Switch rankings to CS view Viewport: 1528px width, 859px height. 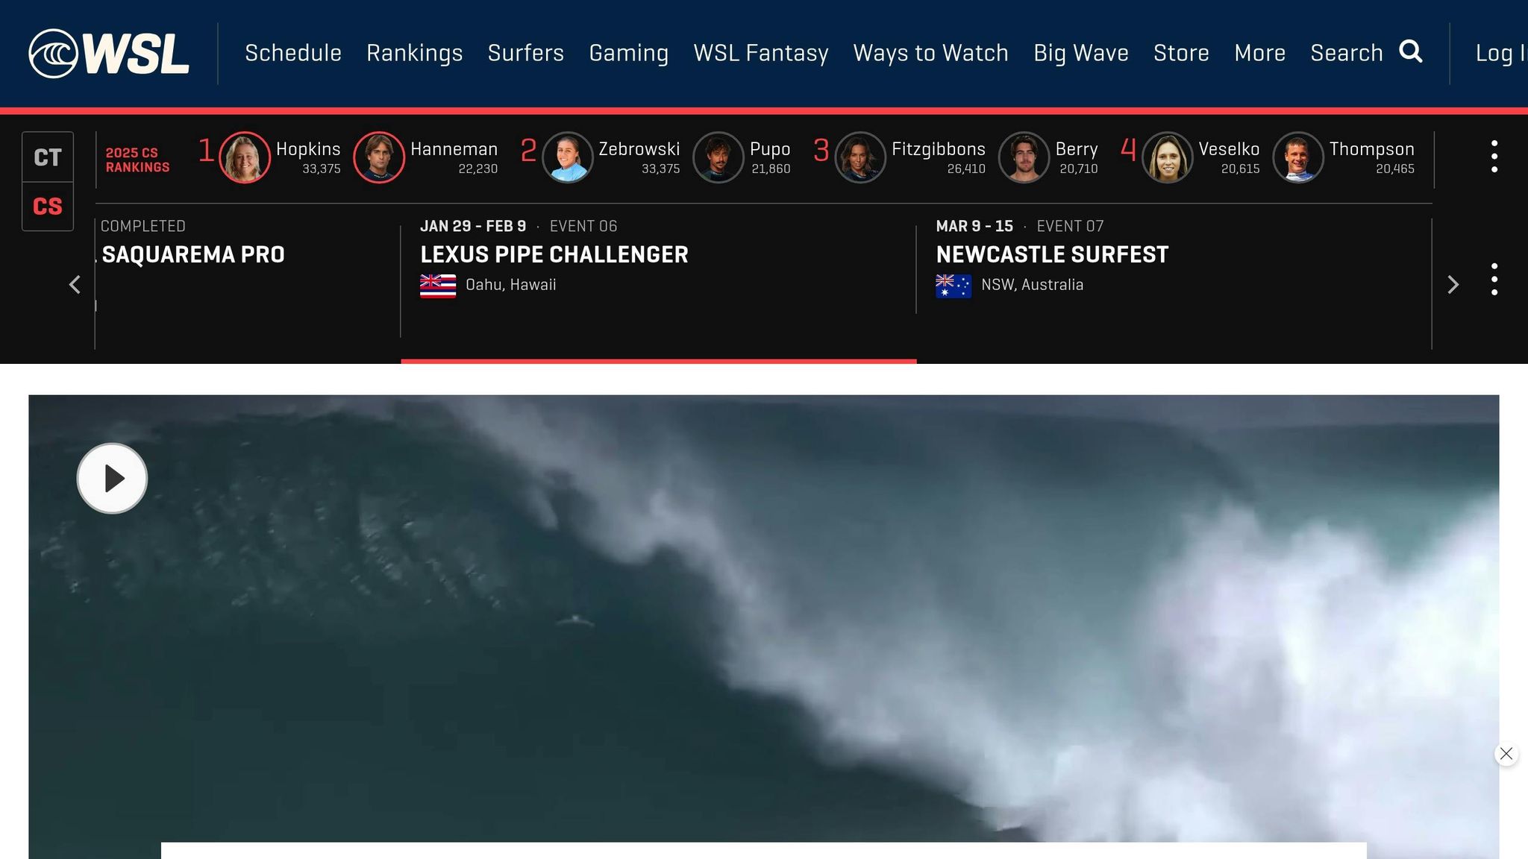pyautogui.click(x=48, y=207)
